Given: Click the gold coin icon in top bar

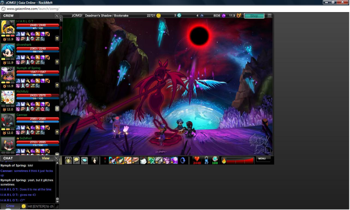Looking at the screenshot, I should tap(159, 16).
